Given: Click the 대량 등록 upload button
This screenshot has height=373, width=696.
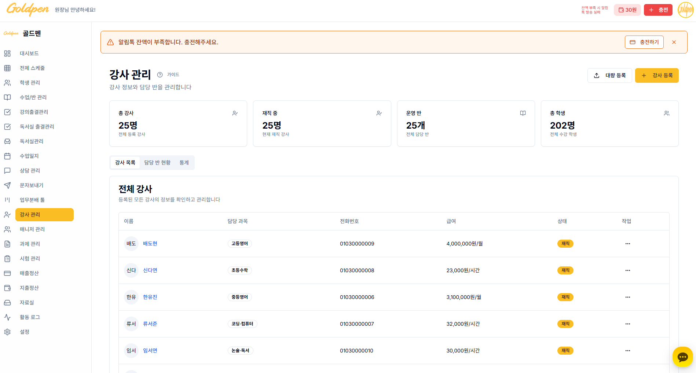Looking at the screenshot, I should (609, 75).
